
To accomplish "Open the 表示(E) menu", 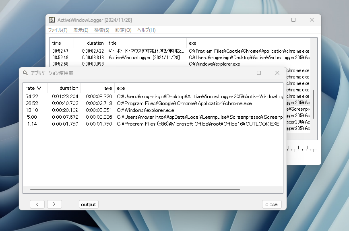I will click(x=81, y=30).
